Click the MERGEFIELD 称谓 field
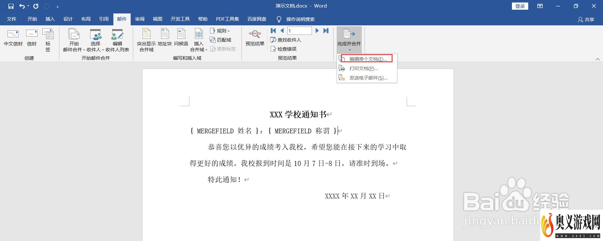The width and height of the screenshot is (603, 241). click(x=302, y=131)
